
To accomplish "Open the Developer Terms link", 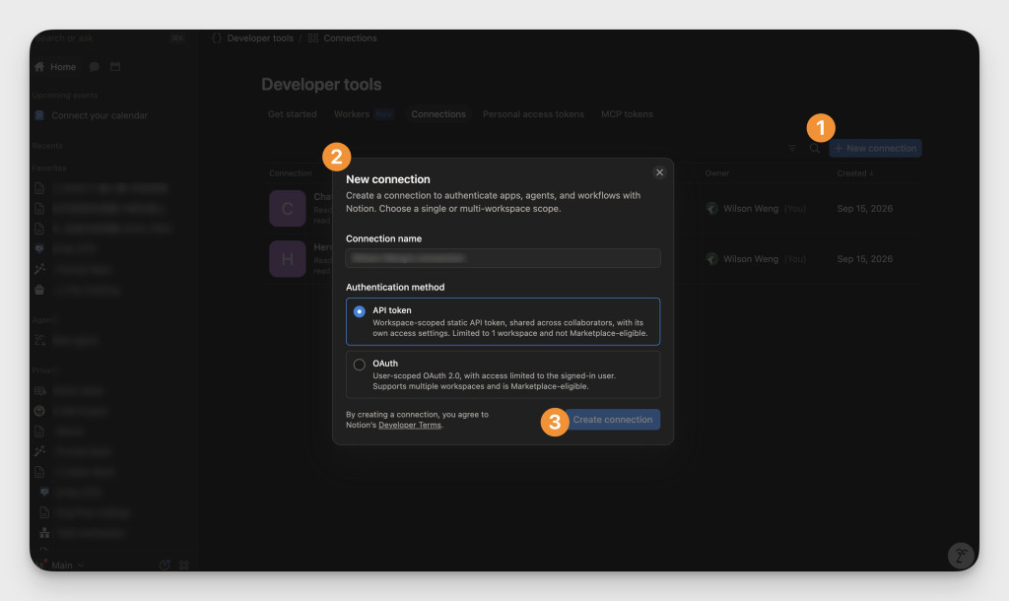I will [x=410, y=426].
